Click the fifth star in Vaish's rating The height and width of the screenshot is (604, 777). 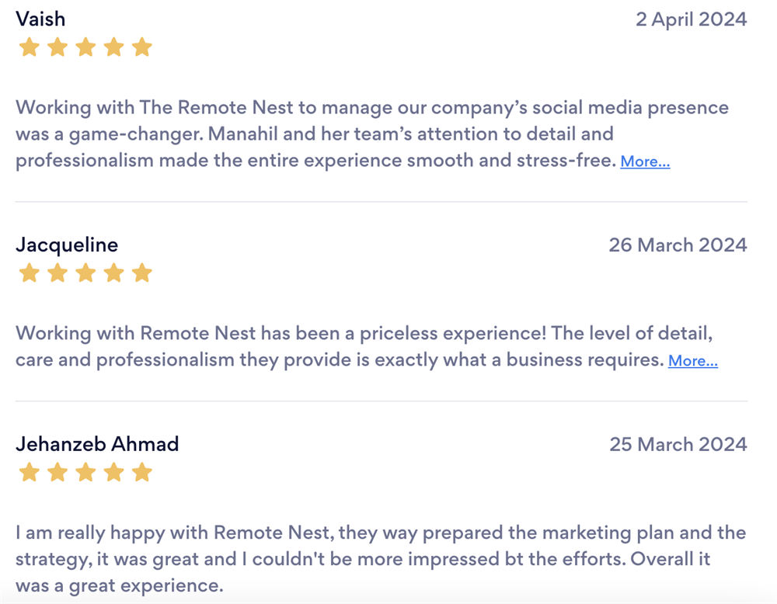[x=141, y=47]
